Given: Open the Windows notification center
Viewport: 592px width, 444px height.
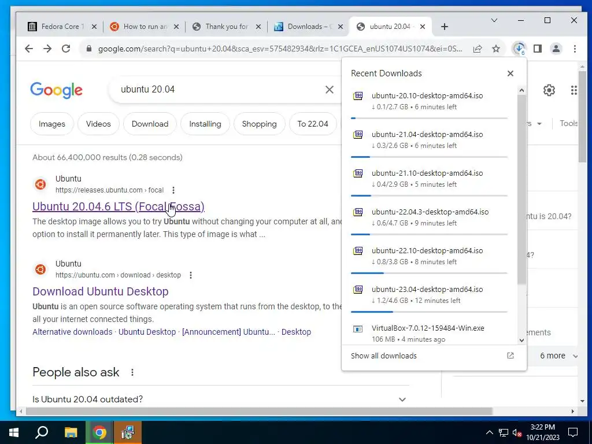Looking at the screenshot, I should point(573,432).
